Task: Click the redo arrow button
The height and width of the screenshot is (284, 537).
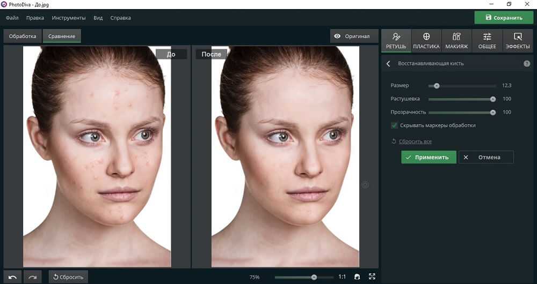Action: coord(32,277)
